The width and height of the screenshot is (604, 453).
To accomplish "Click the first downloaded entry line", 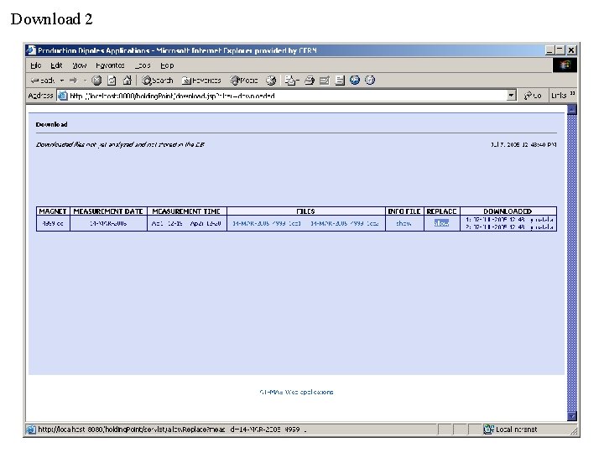I will [510, 220].
